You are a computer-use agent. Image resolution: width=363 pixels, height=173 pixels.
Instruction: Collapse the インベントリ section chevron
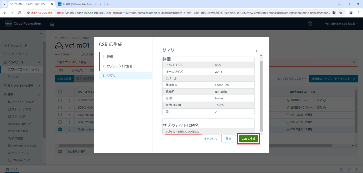pos(40,62)
